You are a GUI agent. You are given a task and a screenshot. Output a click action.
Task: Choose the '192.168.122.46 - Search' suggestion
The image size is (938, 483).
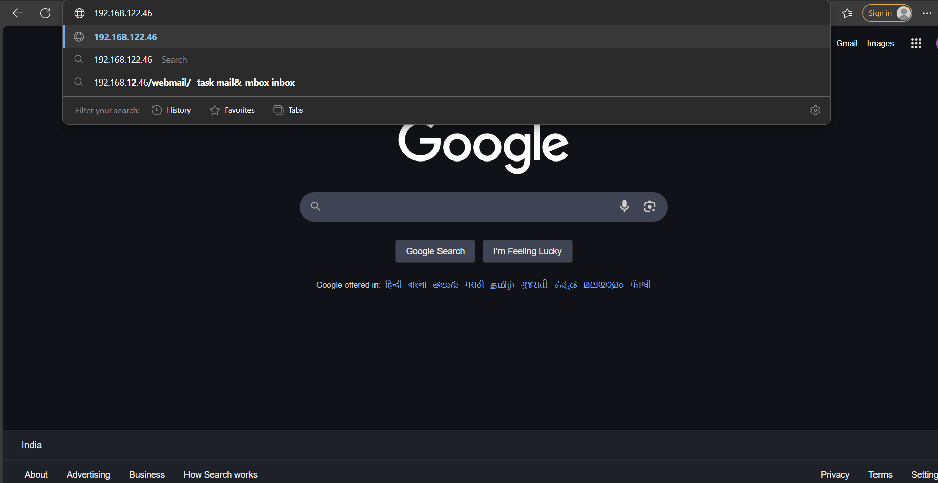[447, 60]
